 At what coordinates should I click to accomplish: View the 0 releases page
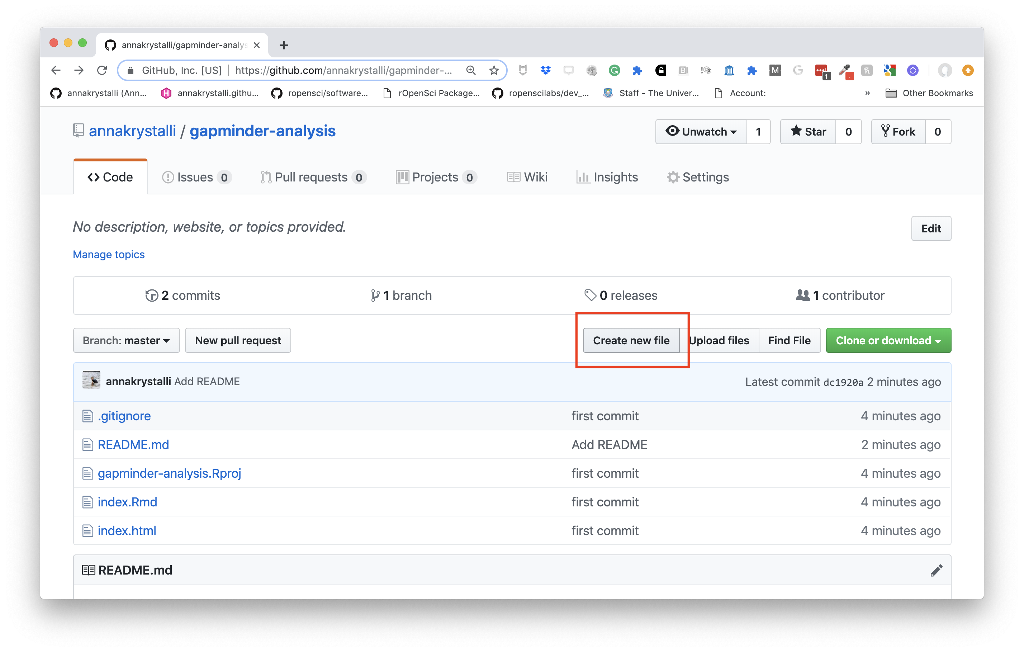(x=621, y=296)
